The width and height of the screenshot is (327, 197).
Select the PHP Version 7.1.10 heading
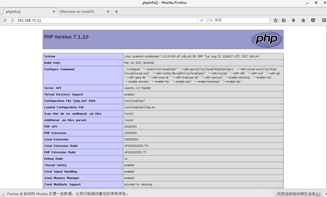click(66, 37)
